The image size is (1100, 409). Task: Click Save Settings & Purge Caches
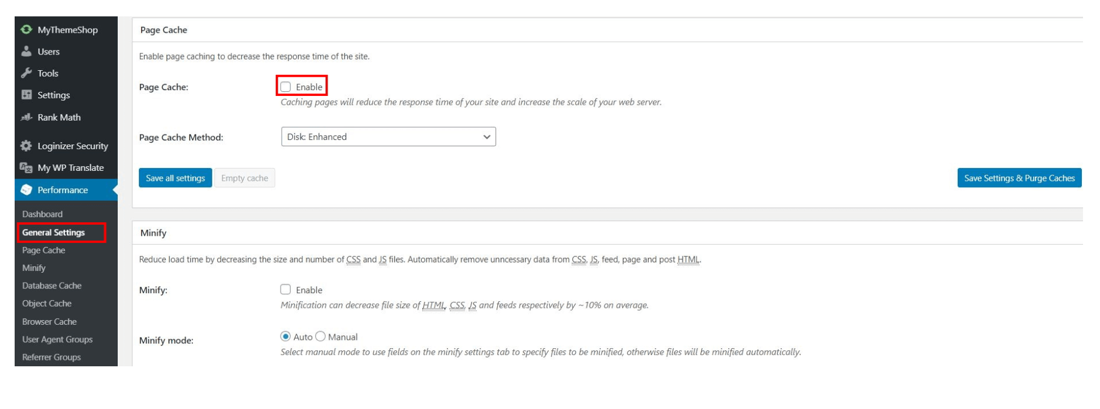click(1019, 178)
